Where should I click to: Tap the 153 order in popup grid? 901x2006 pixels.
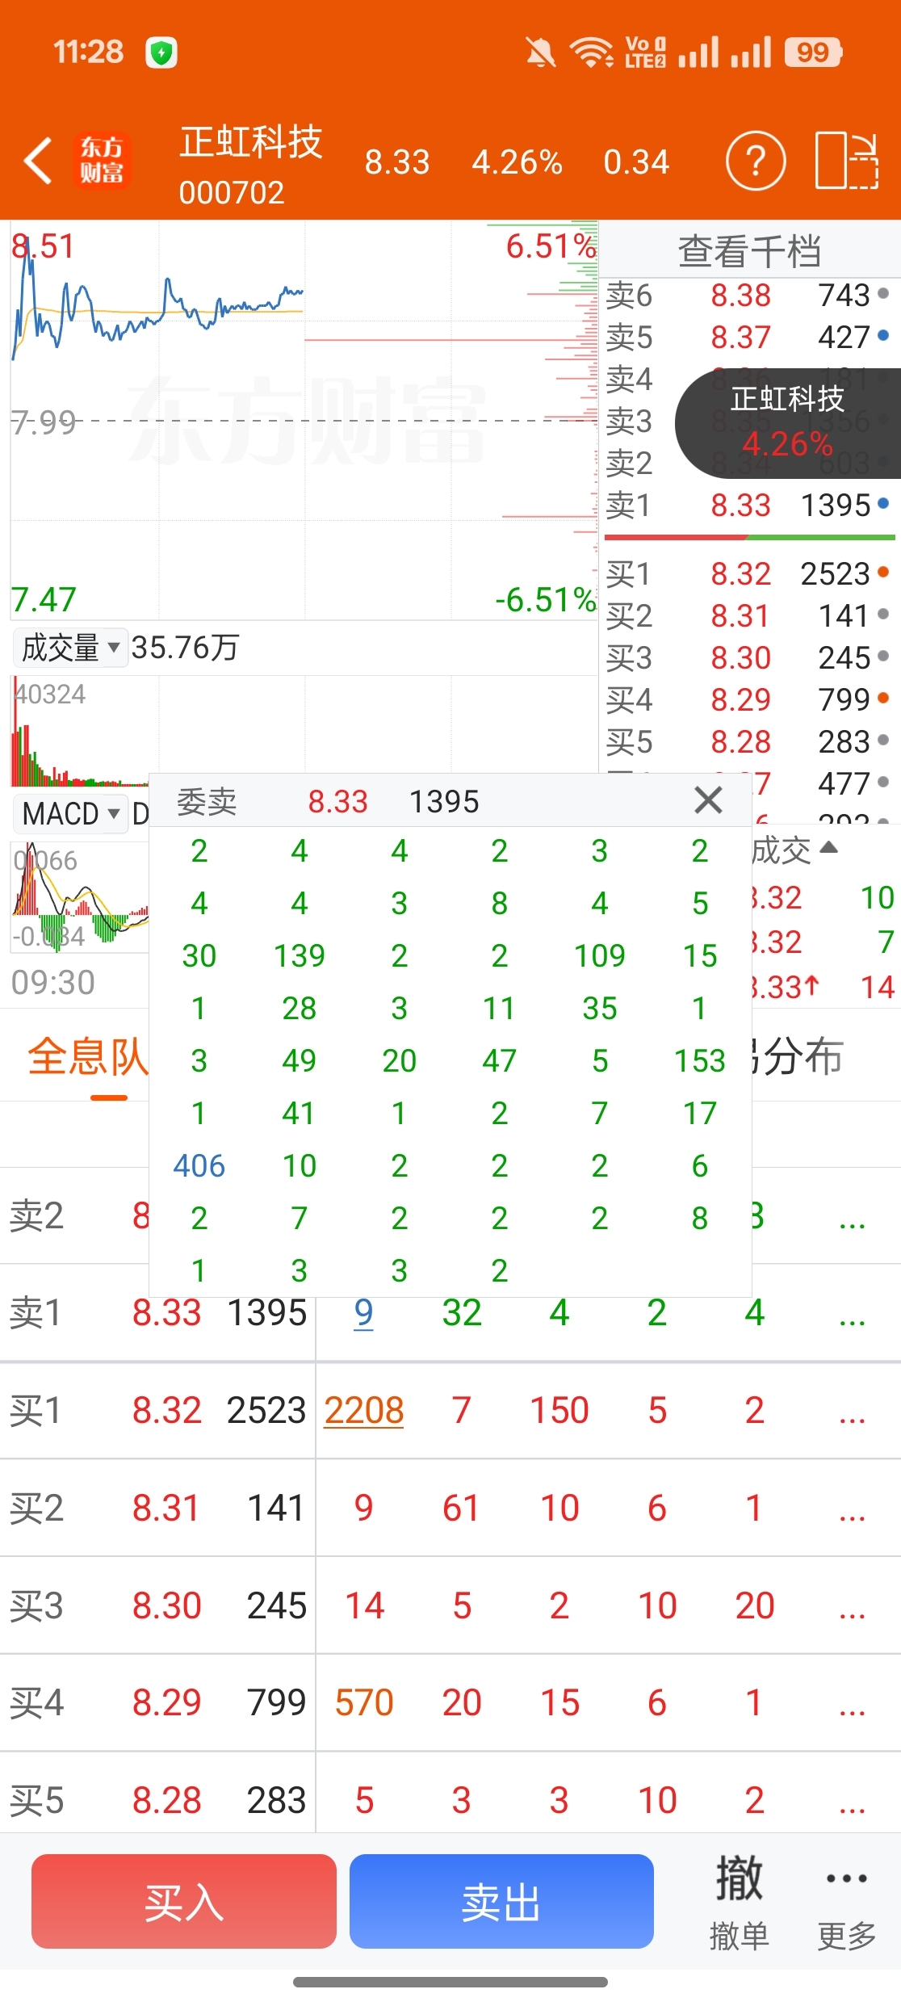pos(700,1060)
